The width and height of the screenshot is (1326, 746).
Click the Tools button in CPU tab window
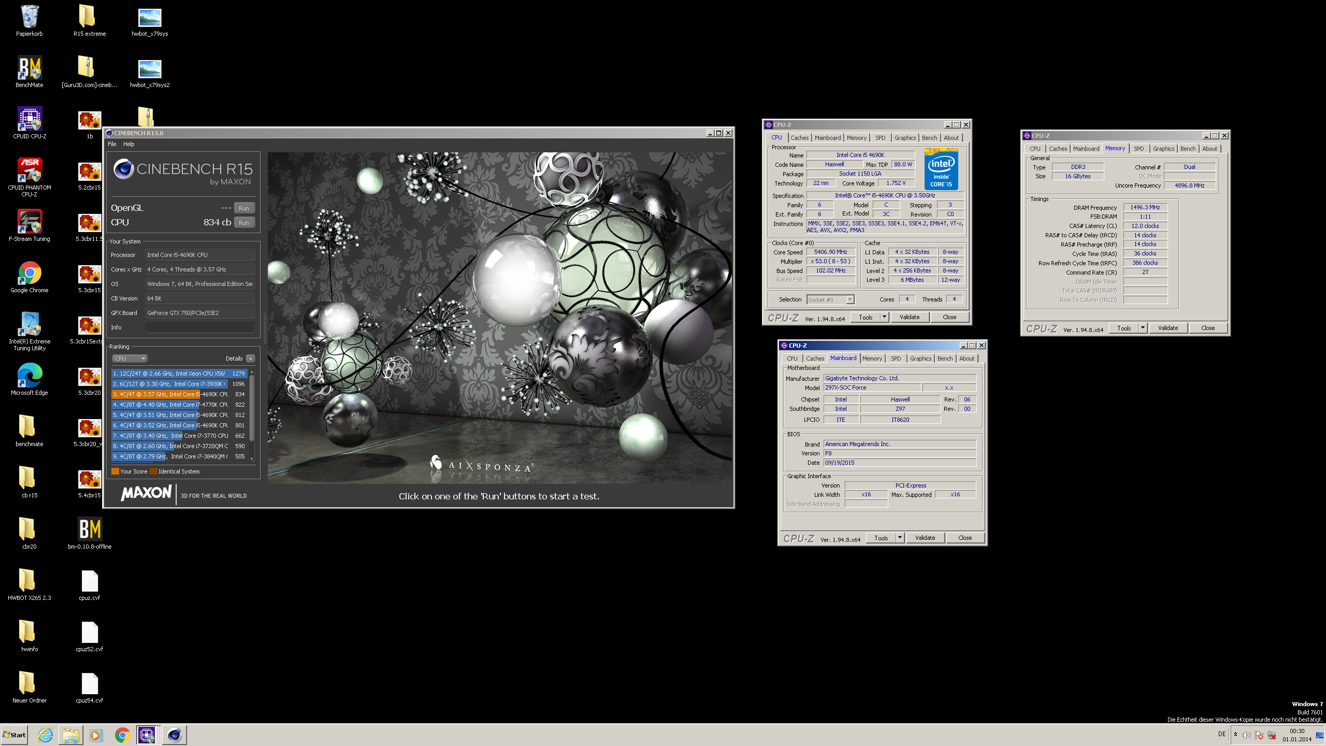866,317
